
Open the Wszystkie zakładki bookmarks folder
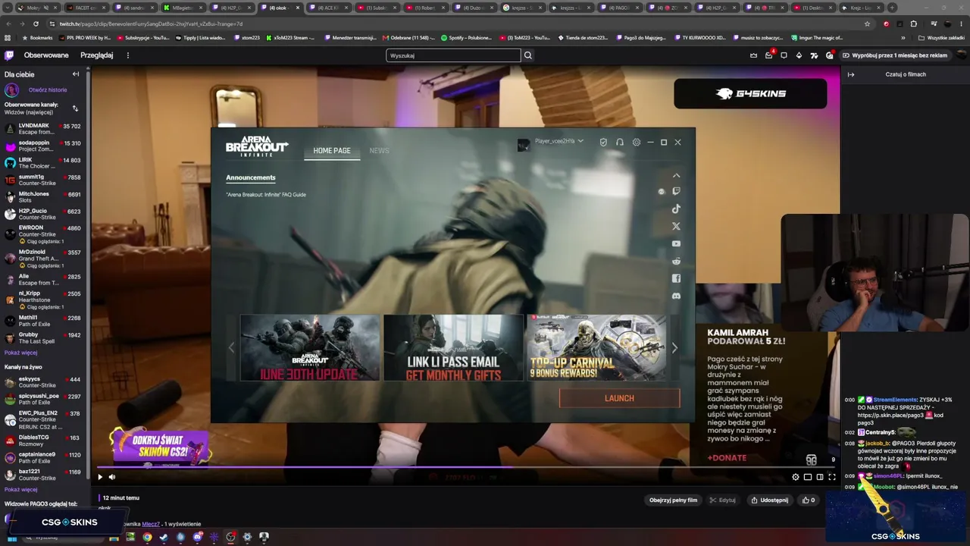[x=942, y=38]
